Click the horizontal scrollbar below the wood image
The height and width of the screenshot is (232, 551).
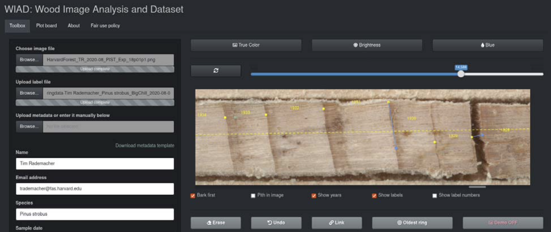pyautogui.click(x=477, y=187)
